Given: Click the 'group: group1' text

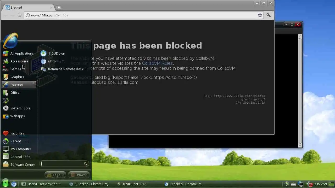Looking at the screenshot, I should [253, 99].
